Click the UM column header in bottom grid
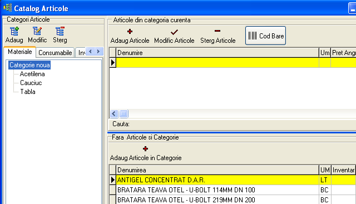 point(325,170)
